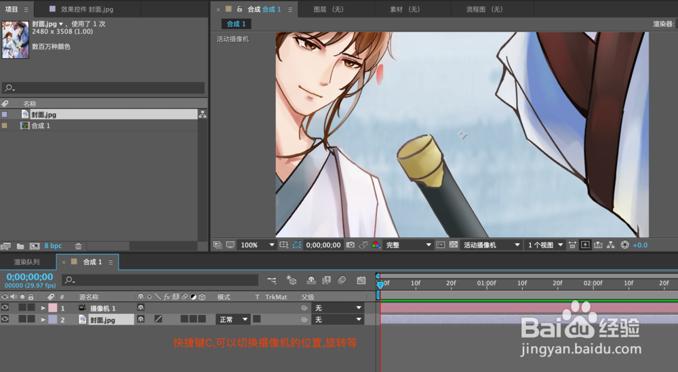Click the 合成 1 breadcrumb button in viewer
Screen dimensions: 678x372
[x=236, y=24]
